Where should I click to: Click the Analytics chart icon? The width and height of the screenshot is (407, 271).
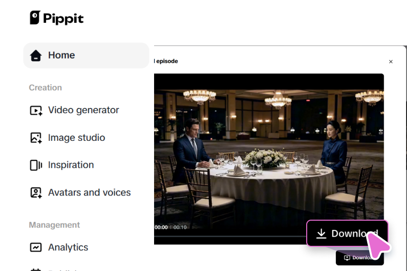(x=35, y=247)
